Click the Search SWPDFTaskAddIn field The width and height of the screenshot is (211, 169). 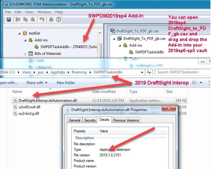coord(183,72)
